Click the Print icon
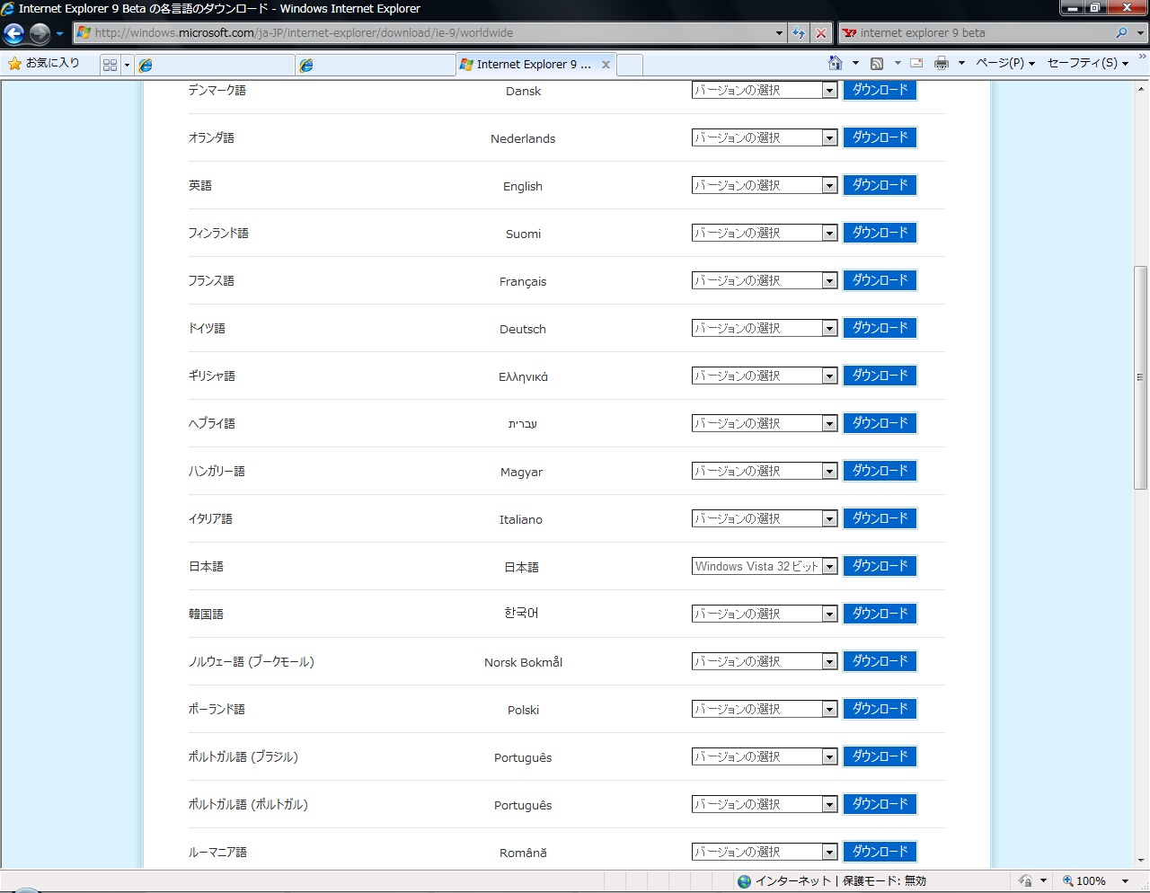Image resolution: width=1150 pixels, height=893 pixels. pos(942,63)
